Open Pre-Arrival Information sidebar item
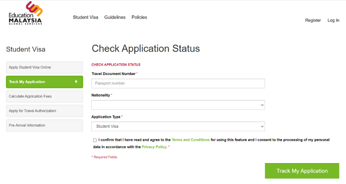 (x=44, y=125)
